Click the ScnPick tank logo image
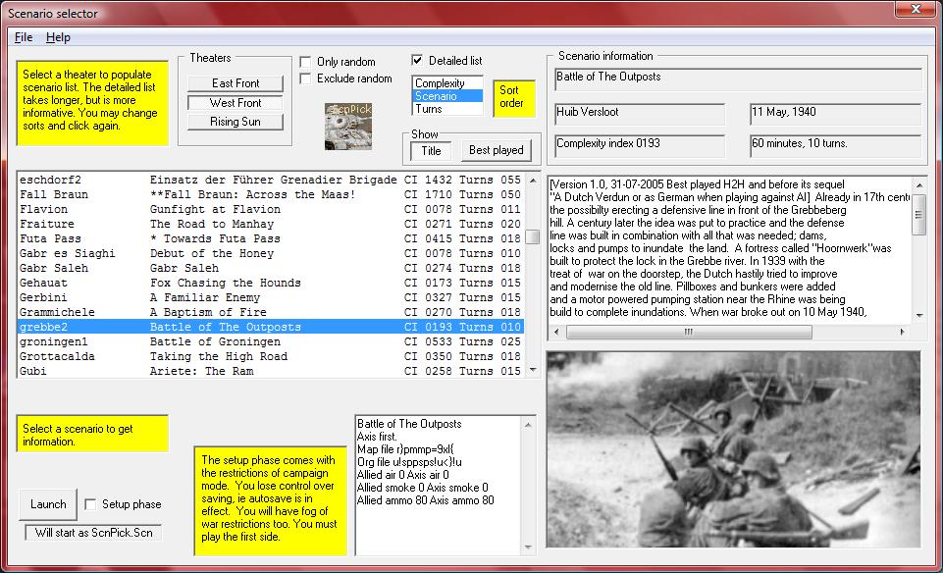Screen dimensions: 943x573 348,127
